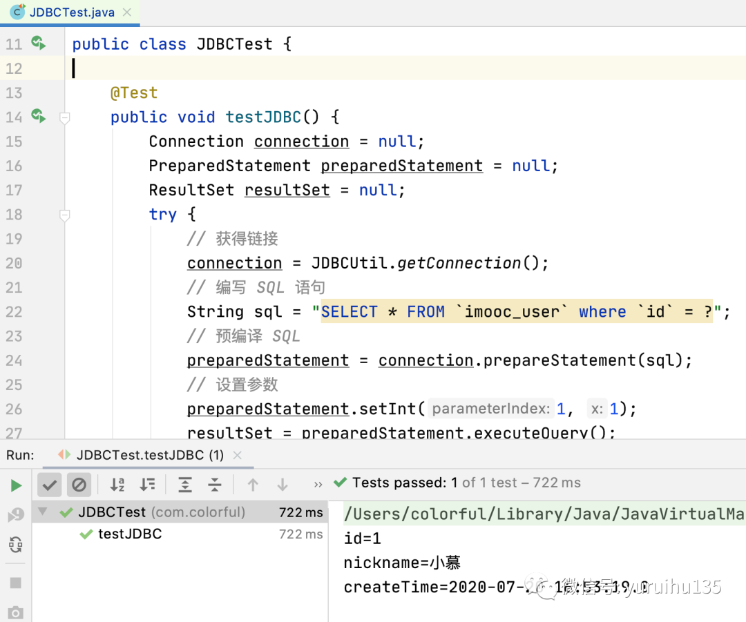Collapse the JDBCTest tree node
The height and width of the screenshot is (622, 746).
[43, 512]
